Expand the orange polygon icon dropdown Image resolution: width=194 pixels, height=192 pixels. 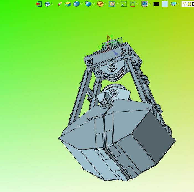(105, 4)
